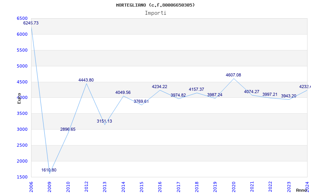Select the 2023 x-axis year label
Viewport: 311px width, 194px height.
click(x=289, y=187)
